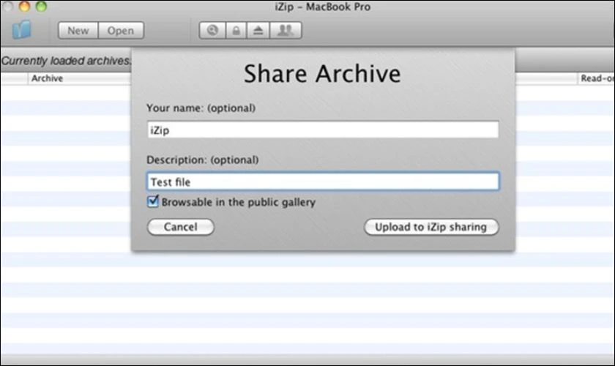Click the 'Your name: (optional)' label
Screen dimensions: 615x366
coord(201,108)
